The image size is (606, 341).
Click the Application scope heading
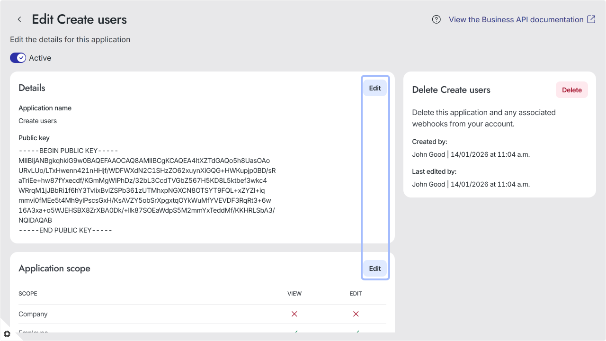[x=54, y=269]
